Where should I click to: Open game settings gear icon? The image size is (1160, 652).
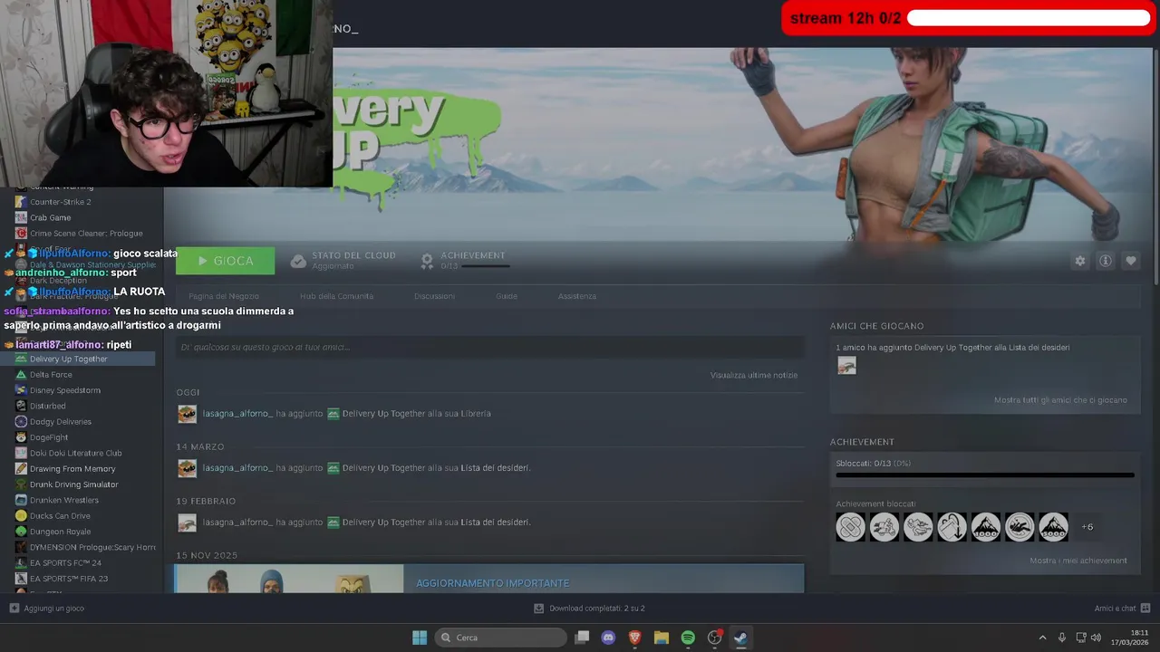click(x=1079, y=261)
